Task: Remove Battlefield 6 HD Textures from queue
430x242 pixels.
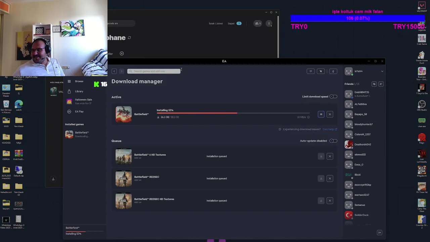Action: tap(330, 156)
